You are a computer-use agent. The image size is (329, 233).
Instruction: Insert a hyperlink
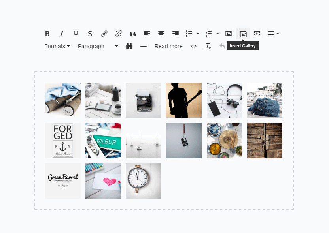[x=104, y=34]
